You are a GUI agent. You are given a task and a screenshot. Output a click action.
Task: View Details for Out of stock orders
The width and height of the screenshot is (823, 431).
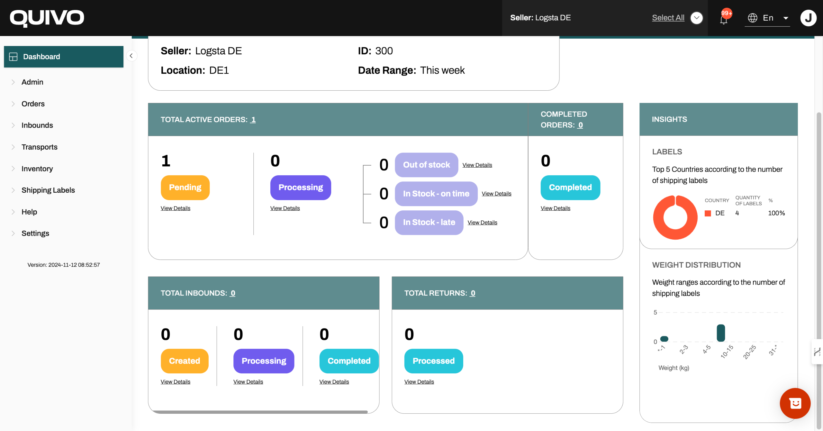pos(477,165)
